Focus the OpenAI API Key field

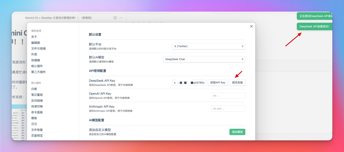[228, 95]
